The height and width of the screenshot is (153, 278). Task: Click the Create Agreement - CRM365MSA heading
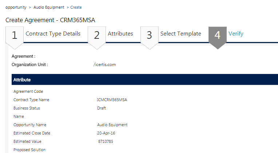pyautogui.click(x=50, y=20)
